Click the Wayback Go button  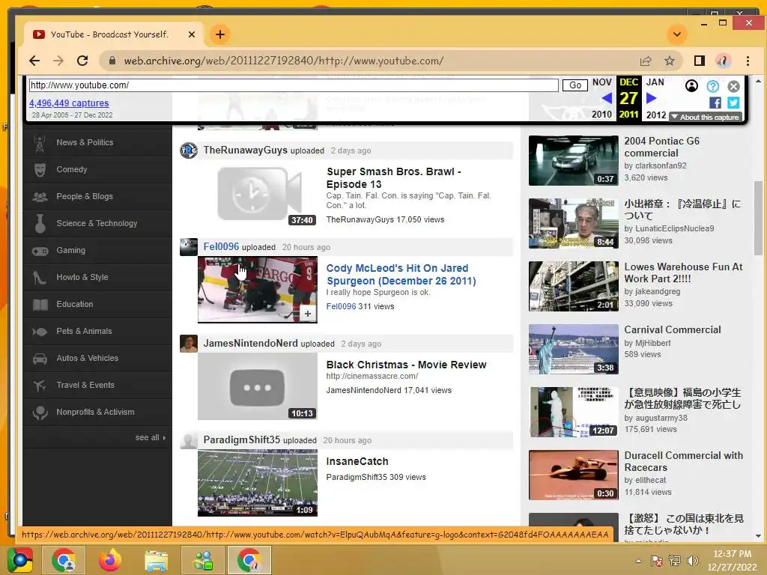575,85
